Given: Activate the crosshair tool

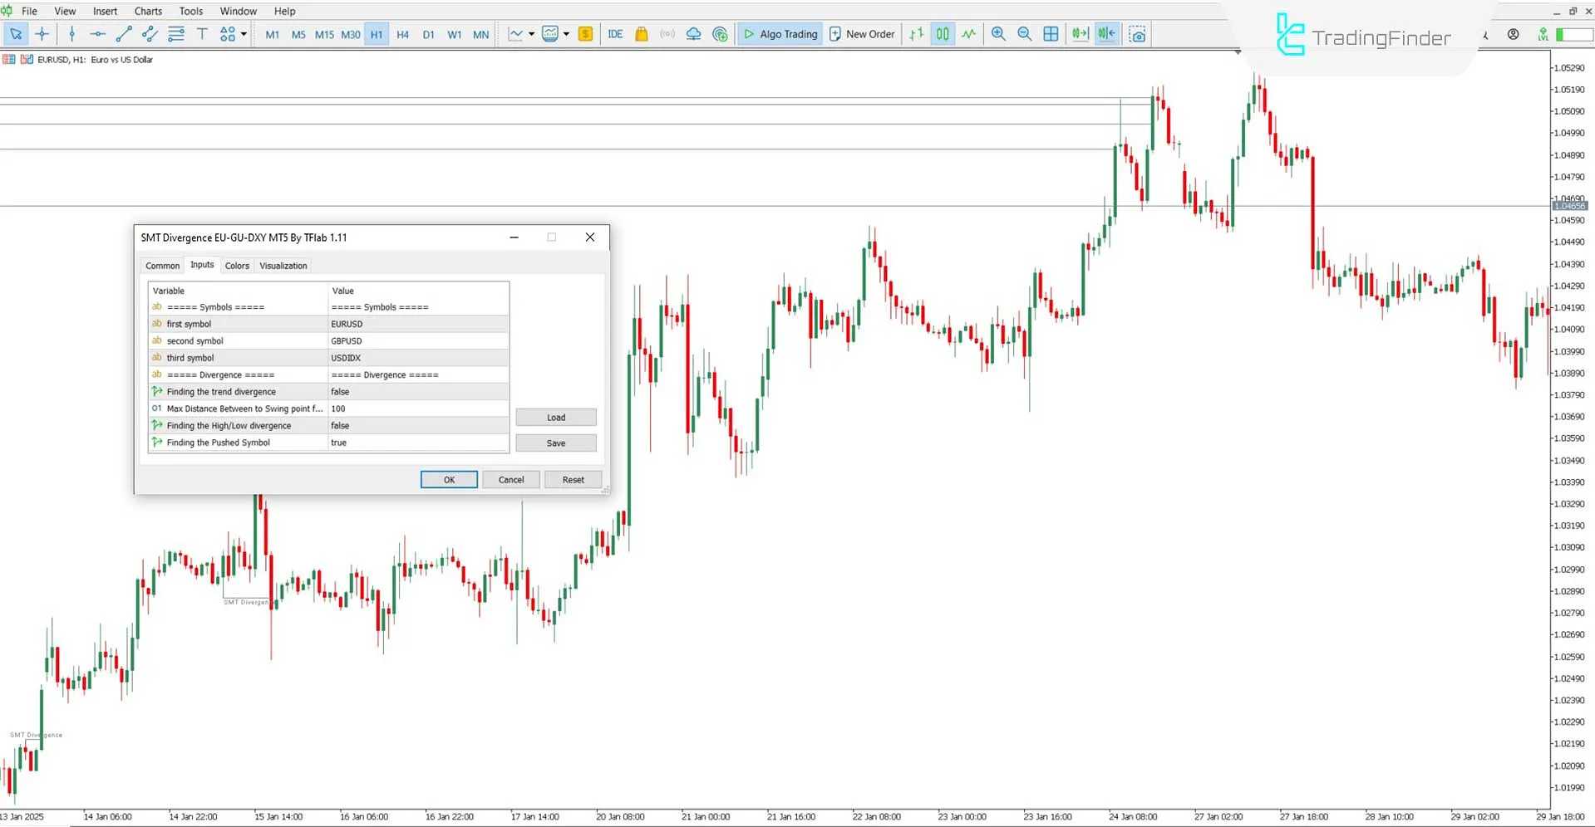Looking at the screenshot, I should (42, 34).
